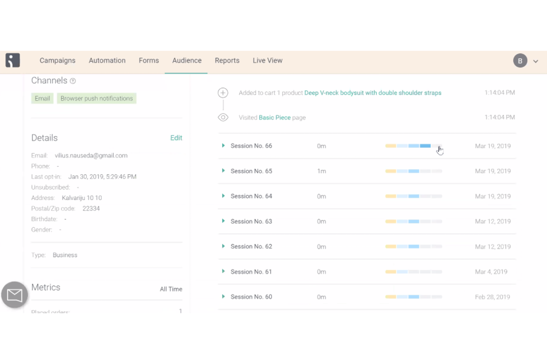Expand Session No. 66 details
The image size is (547, 364).
[223, 146]
